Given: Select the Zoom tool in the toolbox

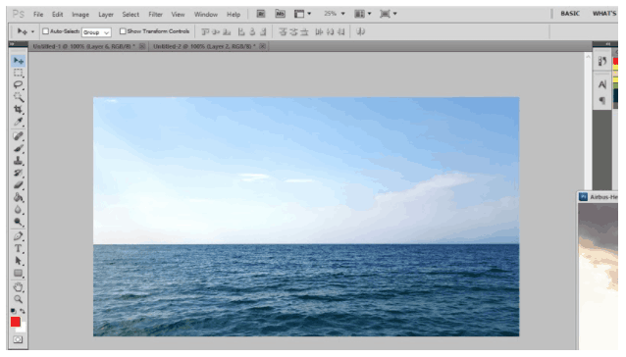Looking at the screenshot, I should click(x=19, y=299).
